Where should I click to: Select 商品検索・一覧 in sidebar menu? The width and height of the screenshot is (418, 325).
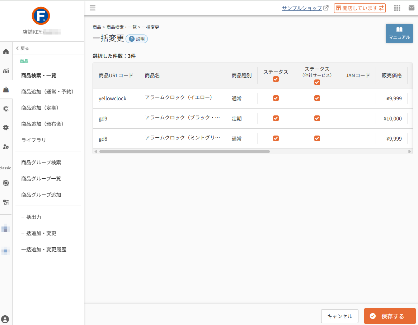click(39, 75)
